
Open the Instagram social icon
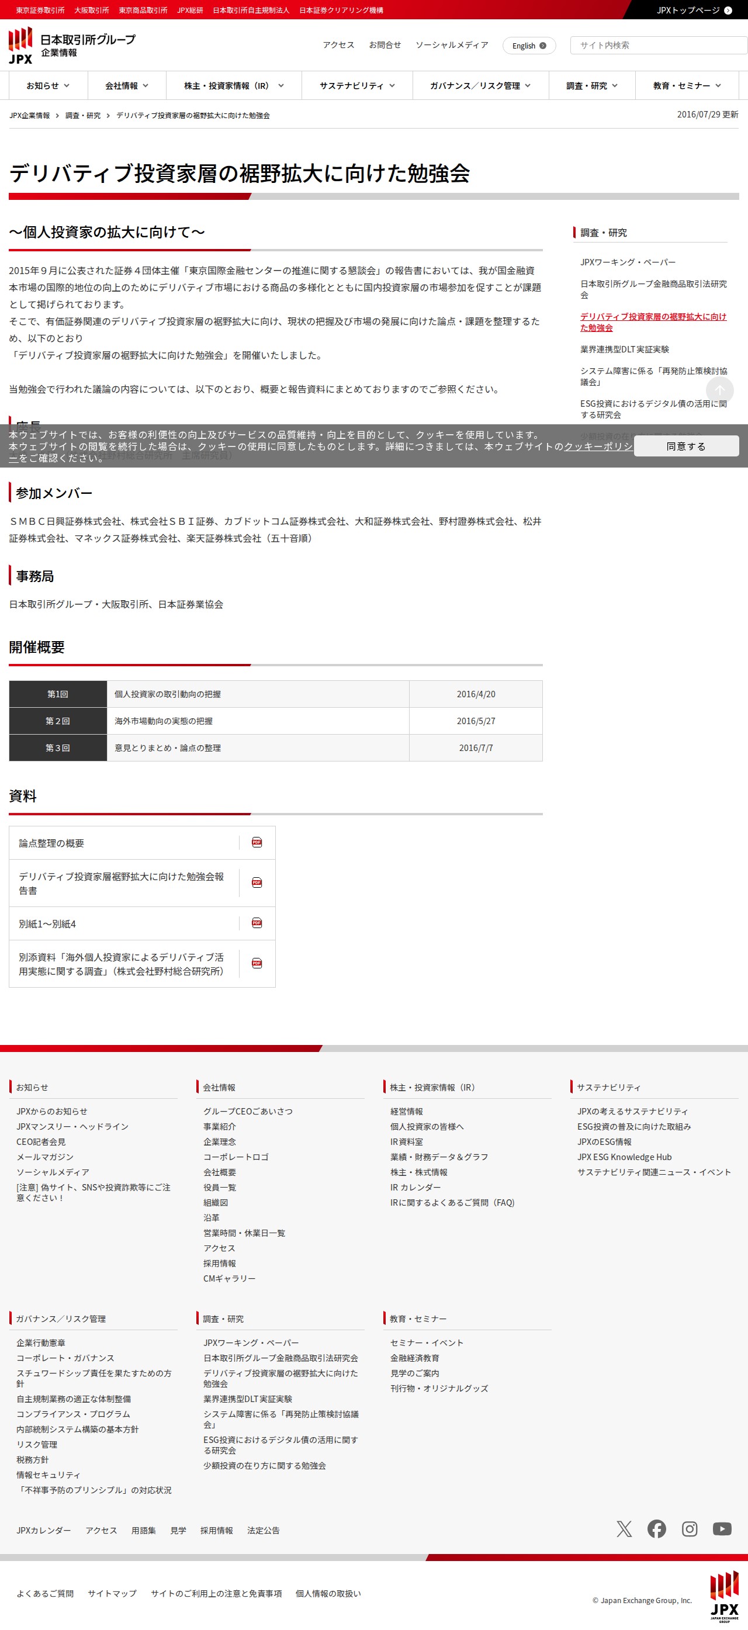coord(690,1529)
